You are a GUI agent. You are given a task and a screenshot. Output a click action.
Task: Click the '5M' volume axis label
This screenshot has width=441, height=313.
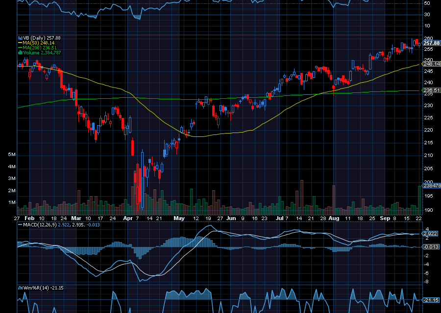pos(12,155)
